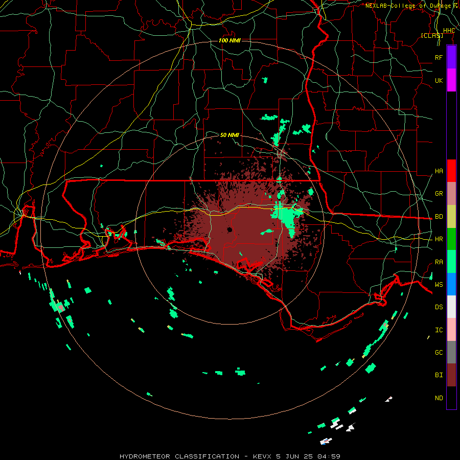The height and width of the screenshot is (460, 460).
Task: Click the IC legend label
Action: pos(439,330)
